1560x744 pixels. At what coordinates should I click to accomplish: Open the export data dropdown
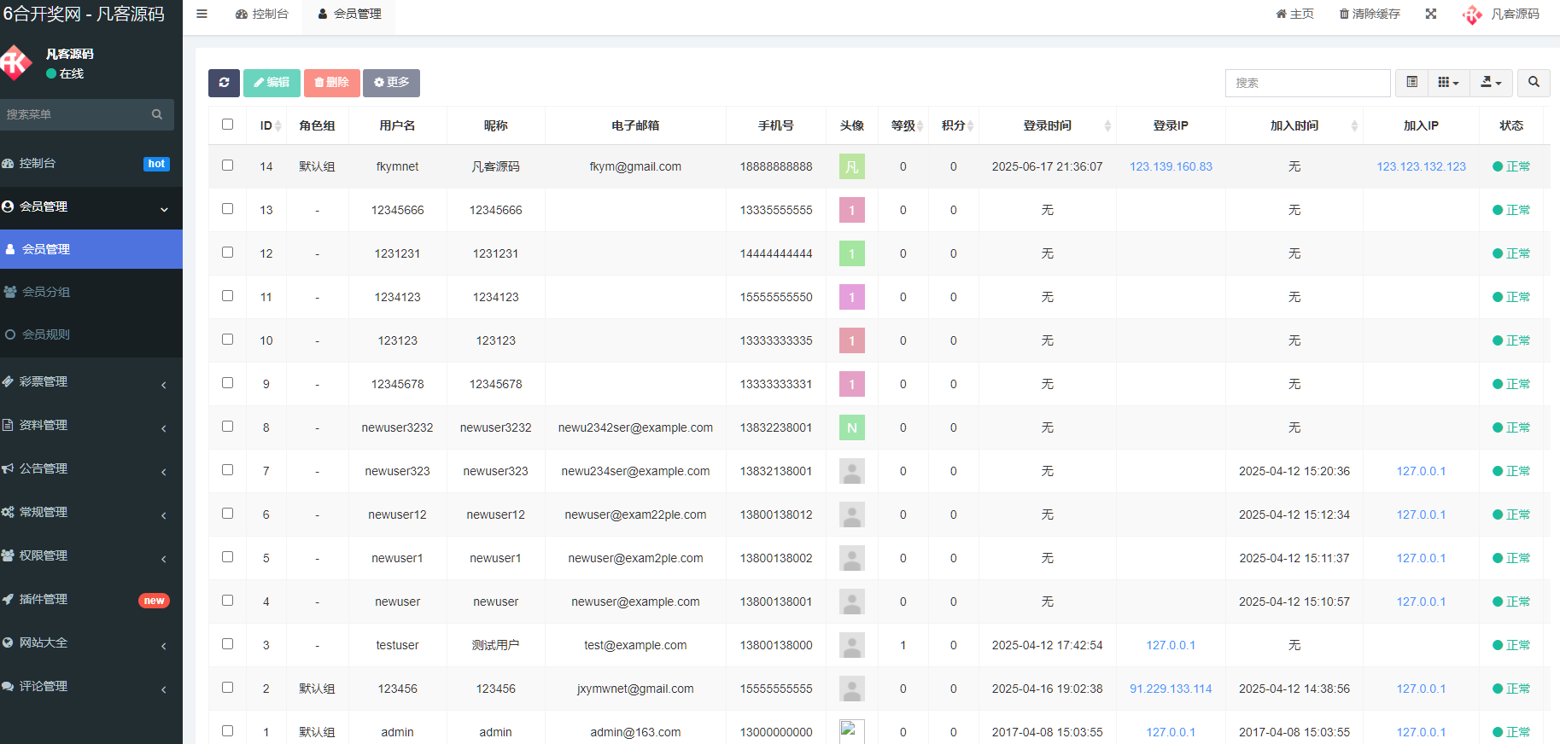tap(1491, 83)
